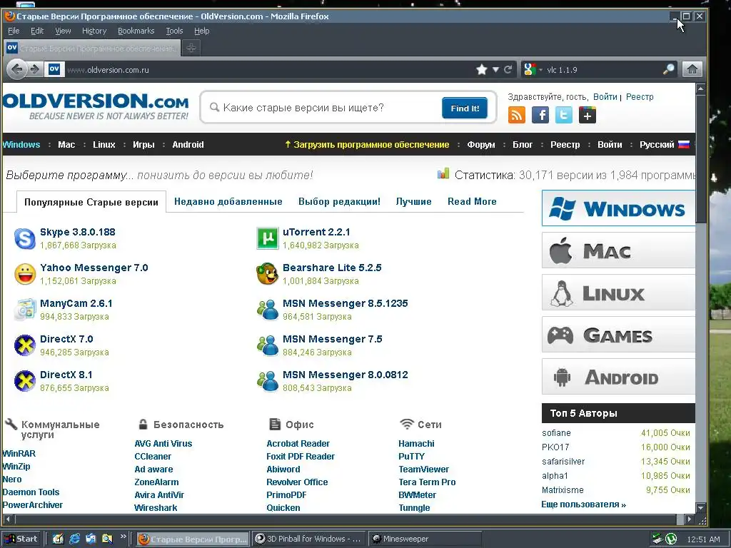Screen dimensions: 731x548
Task: Click the Skype program icon
Action: point(25,238)
